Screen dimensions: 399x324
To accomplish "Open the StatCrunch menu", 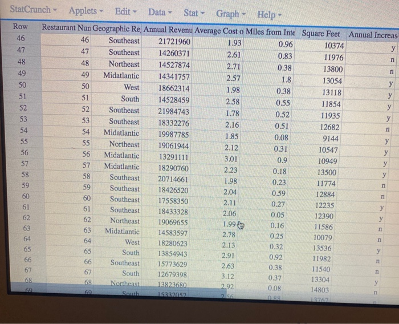I will [33, 10].
